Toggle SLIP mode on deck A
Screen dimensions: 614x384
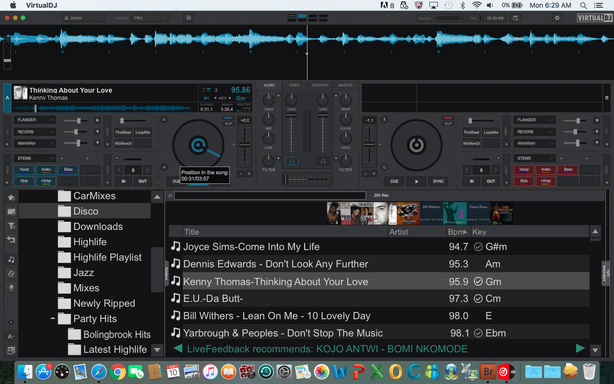point(228,124)
